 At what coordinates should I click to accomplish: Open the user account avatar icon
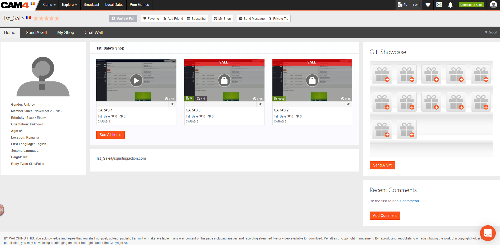pyautogui.click(x=493, y=5)
